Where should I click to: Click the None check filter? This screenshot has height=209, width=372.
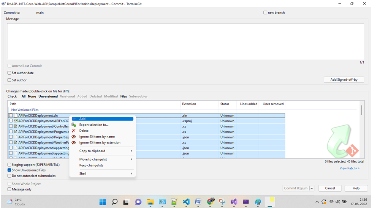tap(32, 96)
